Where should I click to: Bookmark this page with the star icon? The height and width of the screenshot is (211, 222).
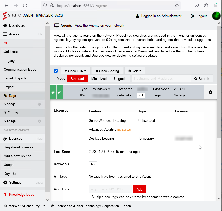click(177, 6)
